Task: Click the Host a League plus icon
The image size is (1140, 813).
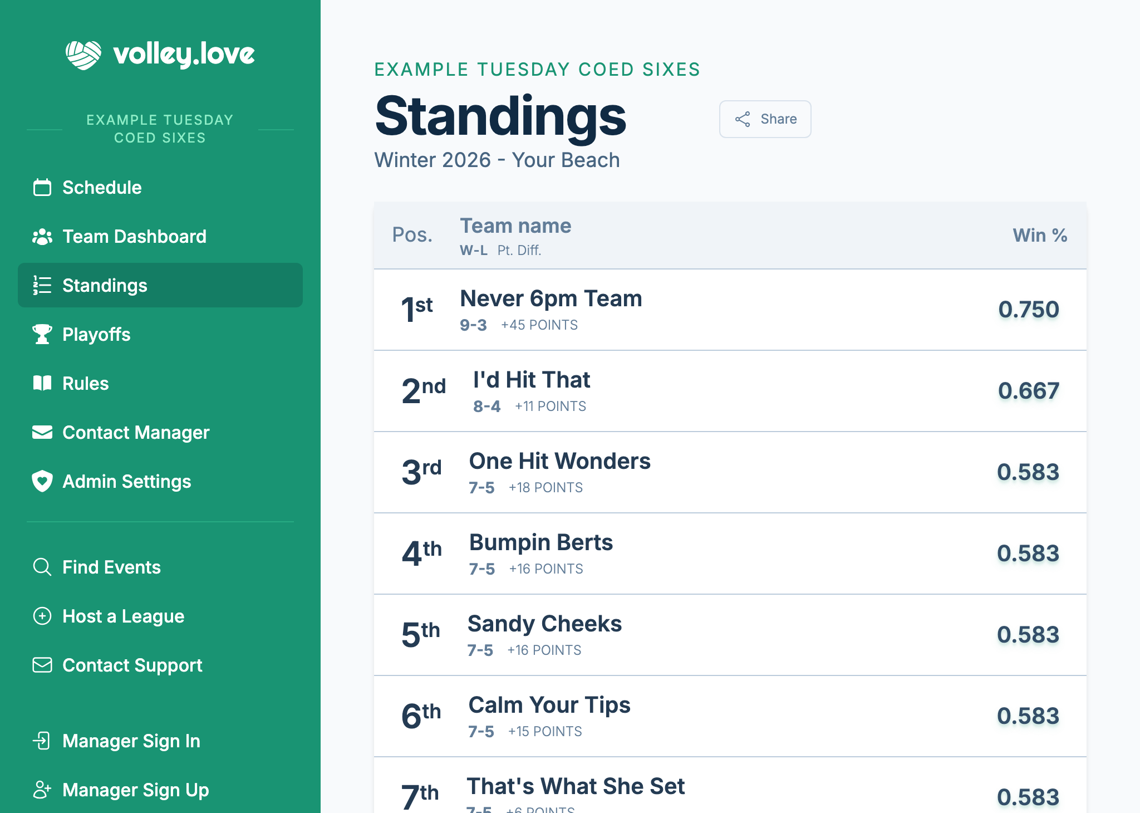Action: point(41,616)
